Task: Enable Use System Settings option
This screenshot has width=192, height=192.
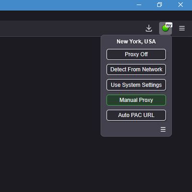Action: [136, 85]
